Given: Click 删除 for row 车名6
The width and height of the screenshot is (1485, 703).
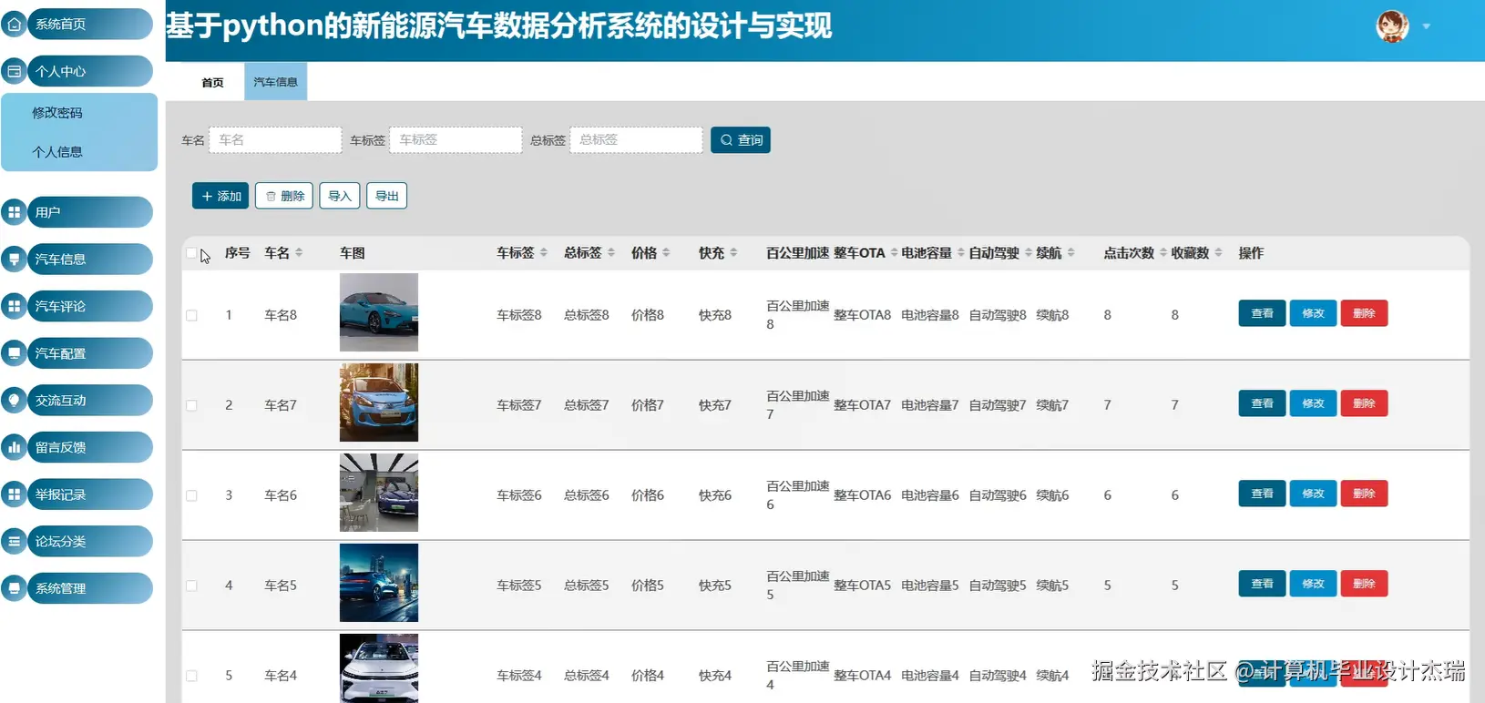Looking at the screenshot, I should point(1364,494).
